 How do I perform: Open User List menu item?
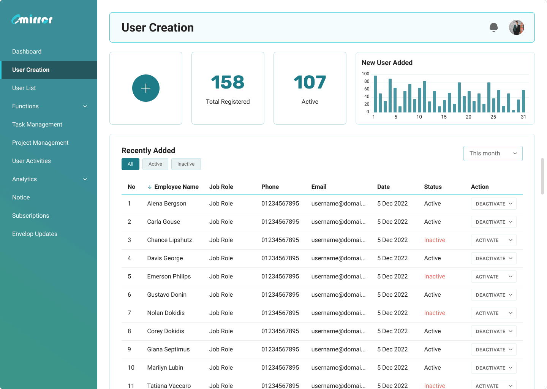24,88
